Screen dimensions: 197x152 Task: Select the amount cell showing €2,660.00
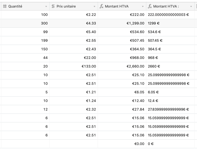122,66
